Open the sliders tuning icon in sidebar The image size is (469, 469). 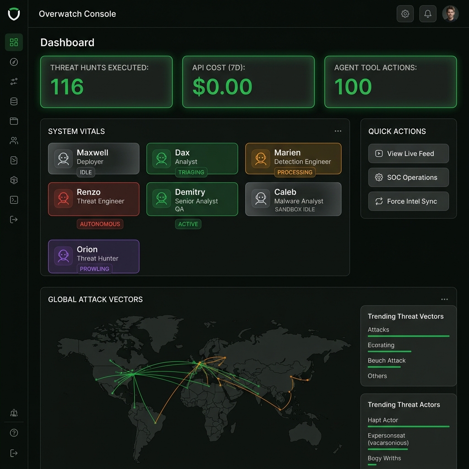click(14, 82)
